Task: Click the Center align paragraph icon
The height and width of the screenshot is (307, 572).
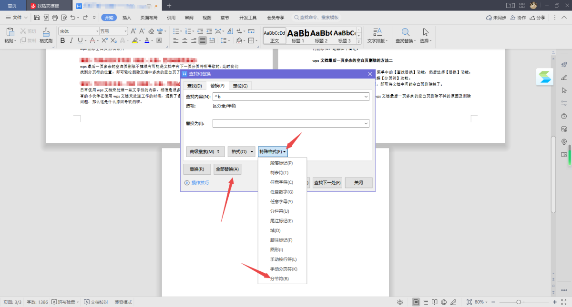Action: 185,40
